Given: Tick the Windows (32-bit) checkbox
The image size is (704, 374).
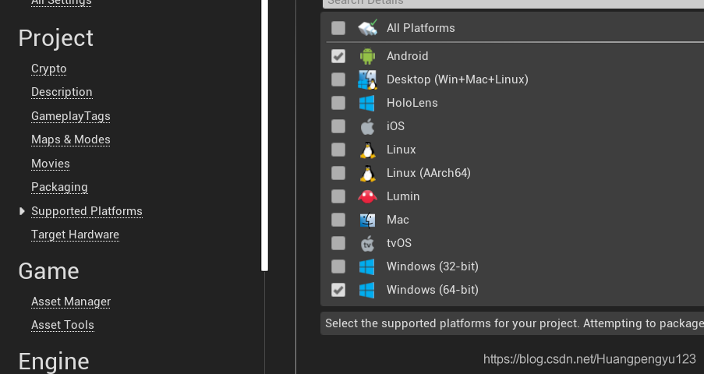Looking at the screenshot, I should [338, 266].
